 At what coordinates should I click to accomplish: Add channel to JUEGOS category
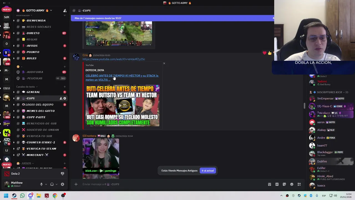65,163
